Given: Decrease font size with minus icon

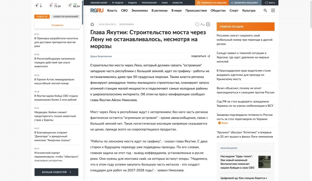Looking at the screenshot, I should coord(197,24).
